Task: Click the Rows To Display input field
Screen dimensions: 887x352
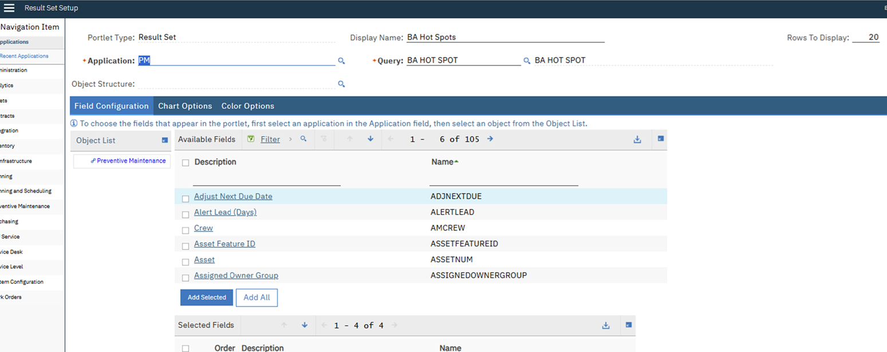Action: click(865, 38)
